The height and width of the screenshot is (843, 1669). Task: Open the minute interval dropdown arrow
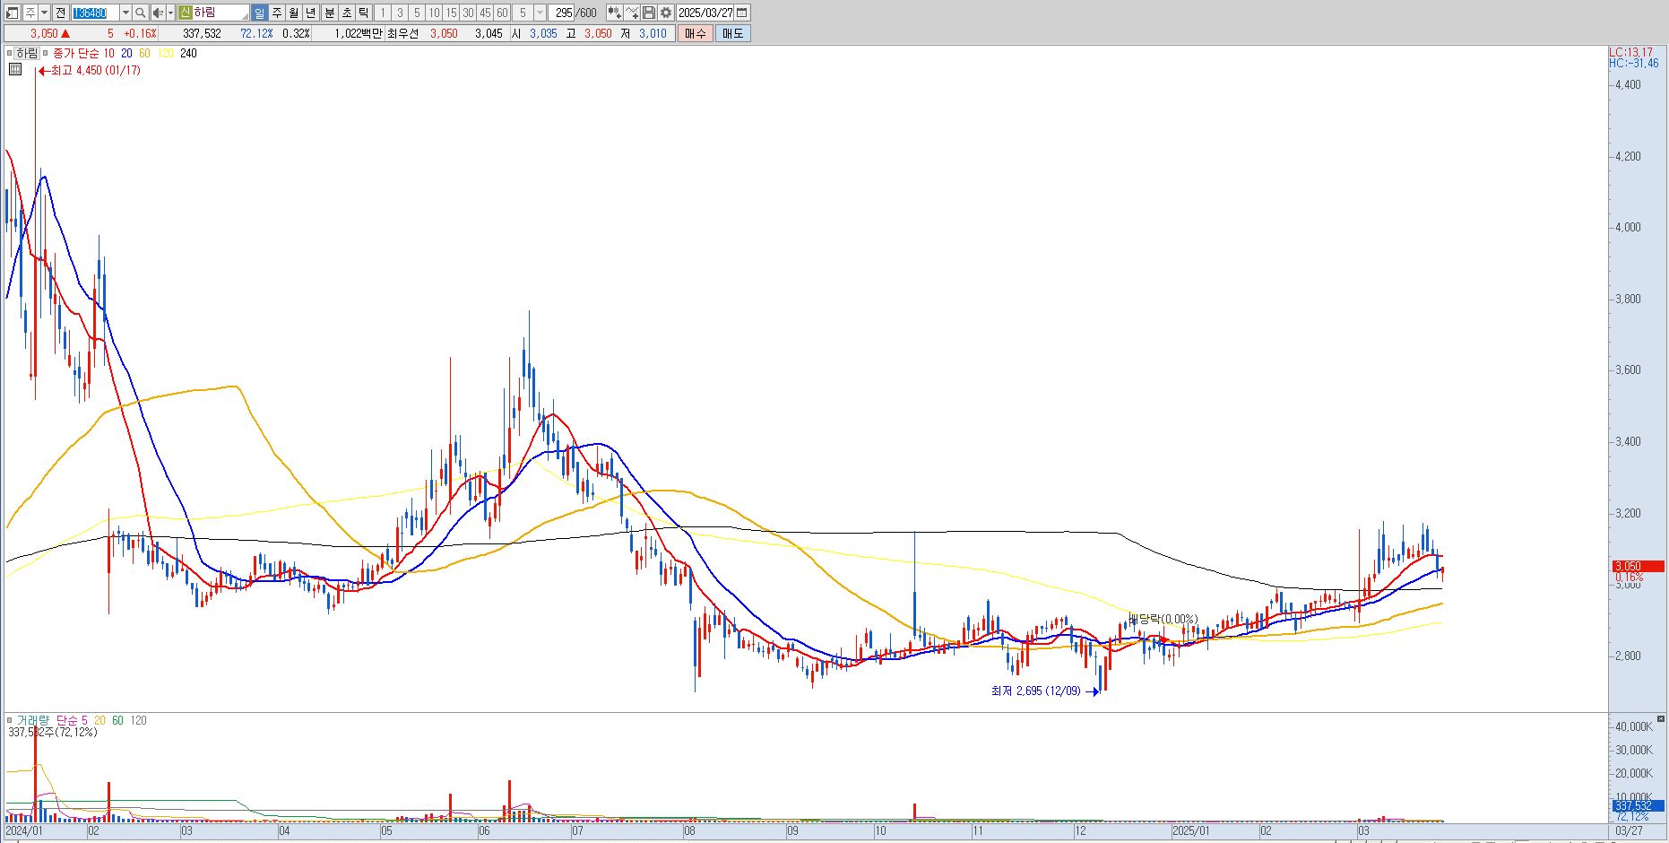point(540,13)
